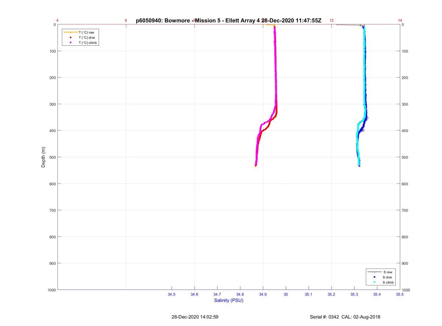Viewport: 442px width, 326px height.
Task: Click the red temperature tick label 12
Action: pyautogui.click(x=331, y=21)
